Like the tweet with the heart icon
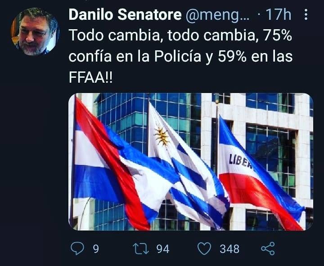This screenshot has width=324, height=266. point(204,248)
